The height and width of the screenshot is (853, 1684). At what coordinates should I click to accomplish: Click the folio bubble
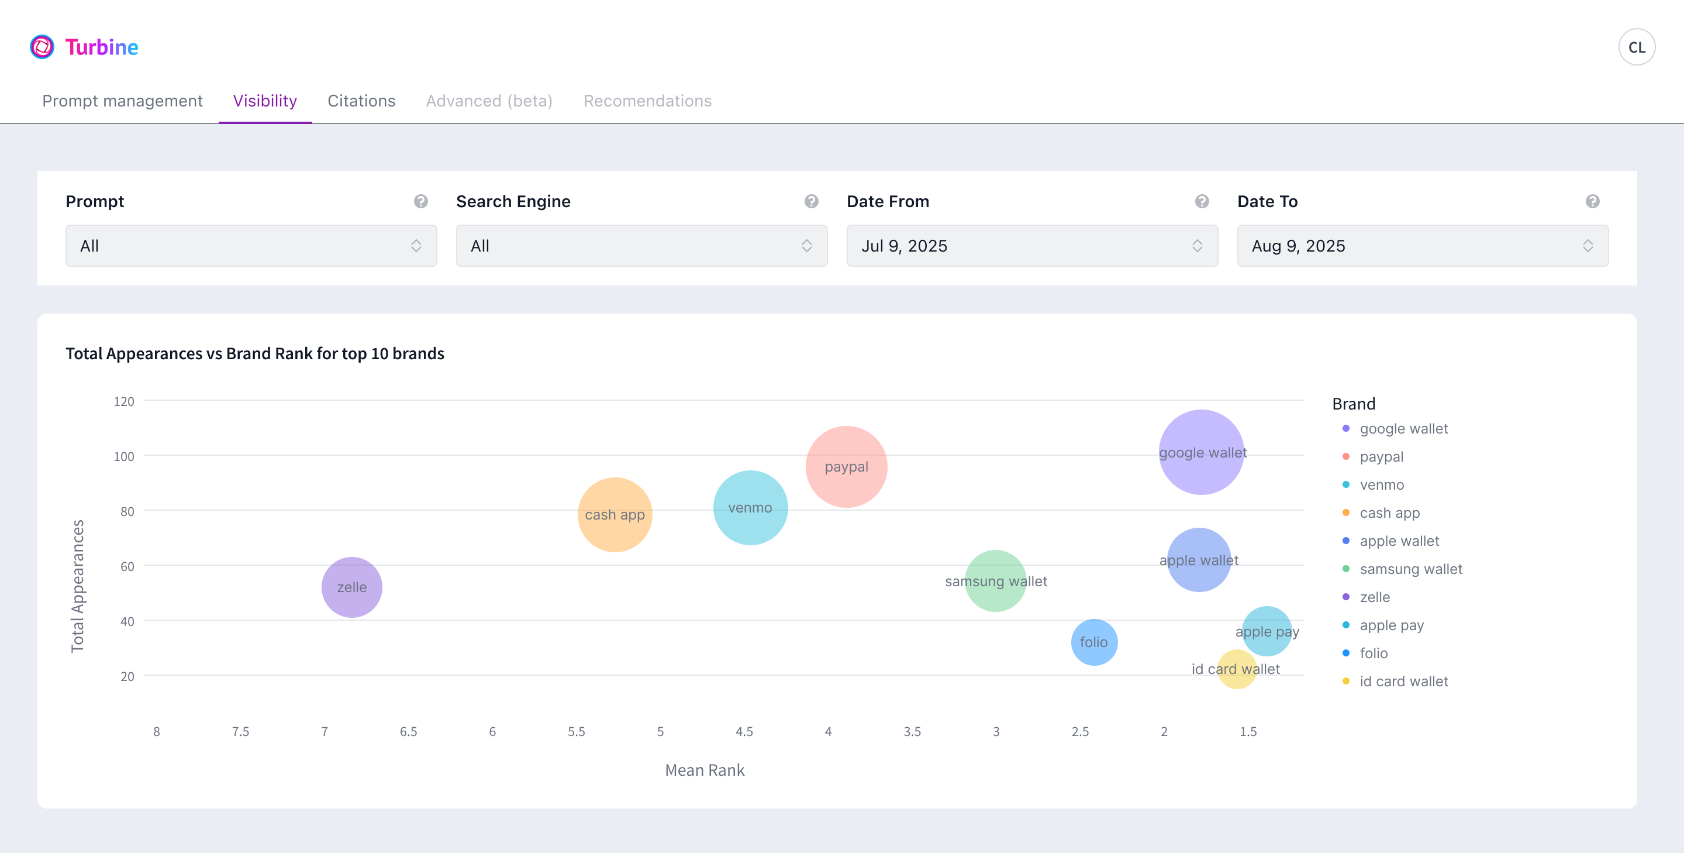(1095, 642)
